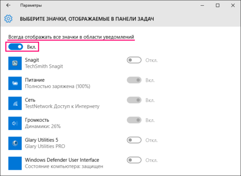Click text Всегда отображать все значки в области уведомлений
The image size is (241, 176).
coord(71,37)
